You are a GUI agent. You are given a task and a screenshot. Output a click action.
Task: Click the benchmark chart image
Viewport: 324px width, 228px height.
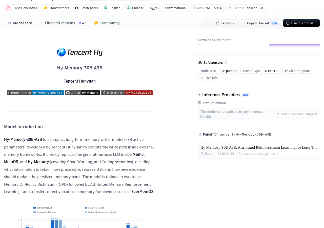80,217
